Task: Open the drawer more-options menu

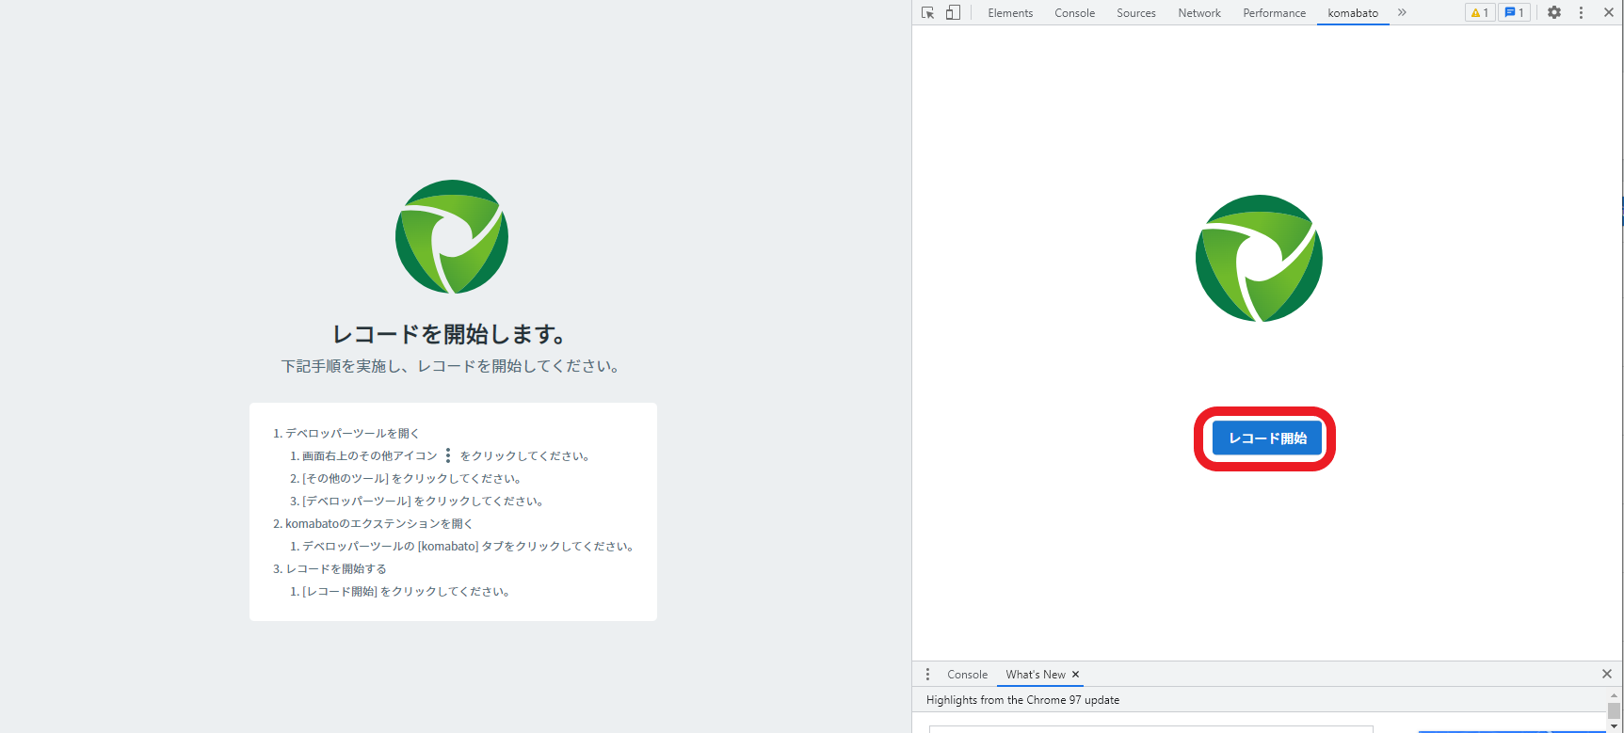Action: [x=927, y=674]
